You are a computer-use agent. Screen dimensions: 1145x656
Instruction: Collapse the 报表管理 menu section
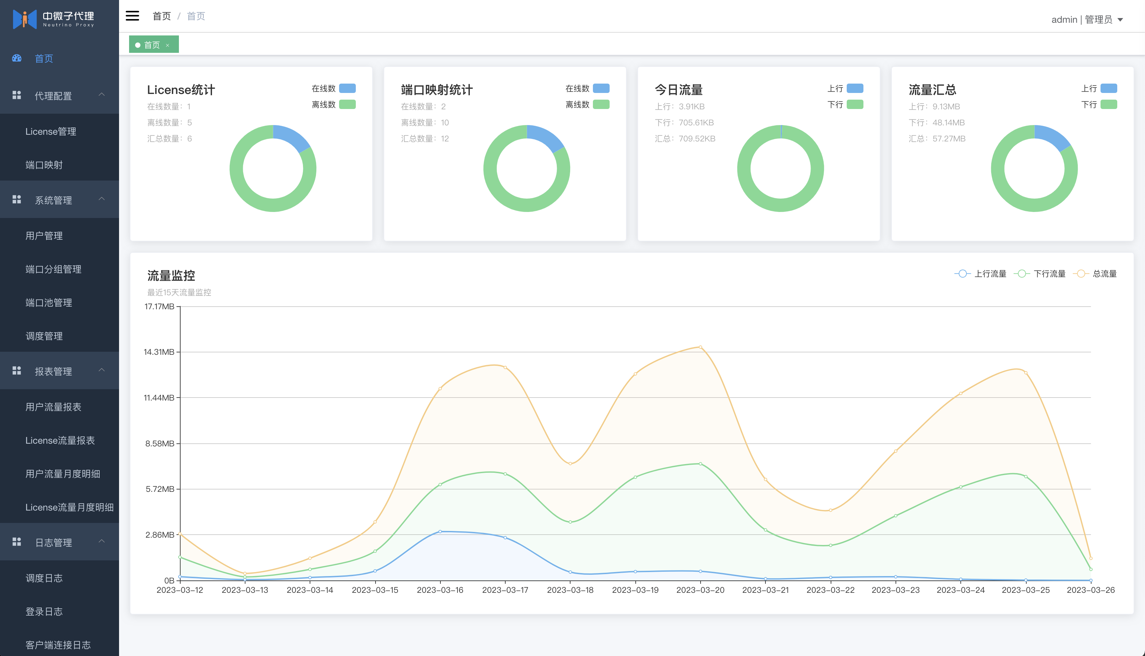pos(101,370)
